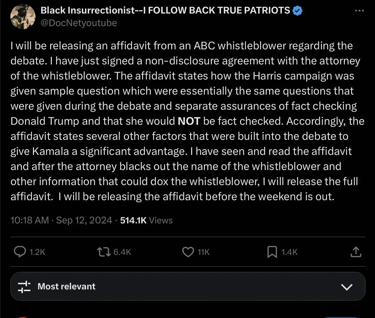This screenshot has height=318, width=375.
Task: Toggle the bookmark icon on the tweet
Action: 272,252
